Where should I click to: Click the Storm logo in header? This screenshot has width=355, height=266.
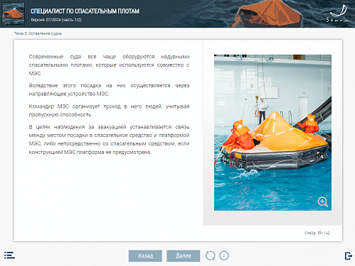pos(337,14)
